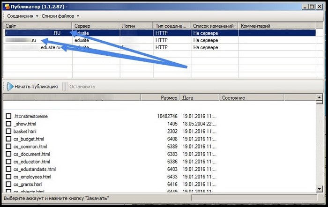Viewport: 328px width, 207px height.
Task: Sort by "Тип соедине..." column header
Action: [x=171, y=26]
